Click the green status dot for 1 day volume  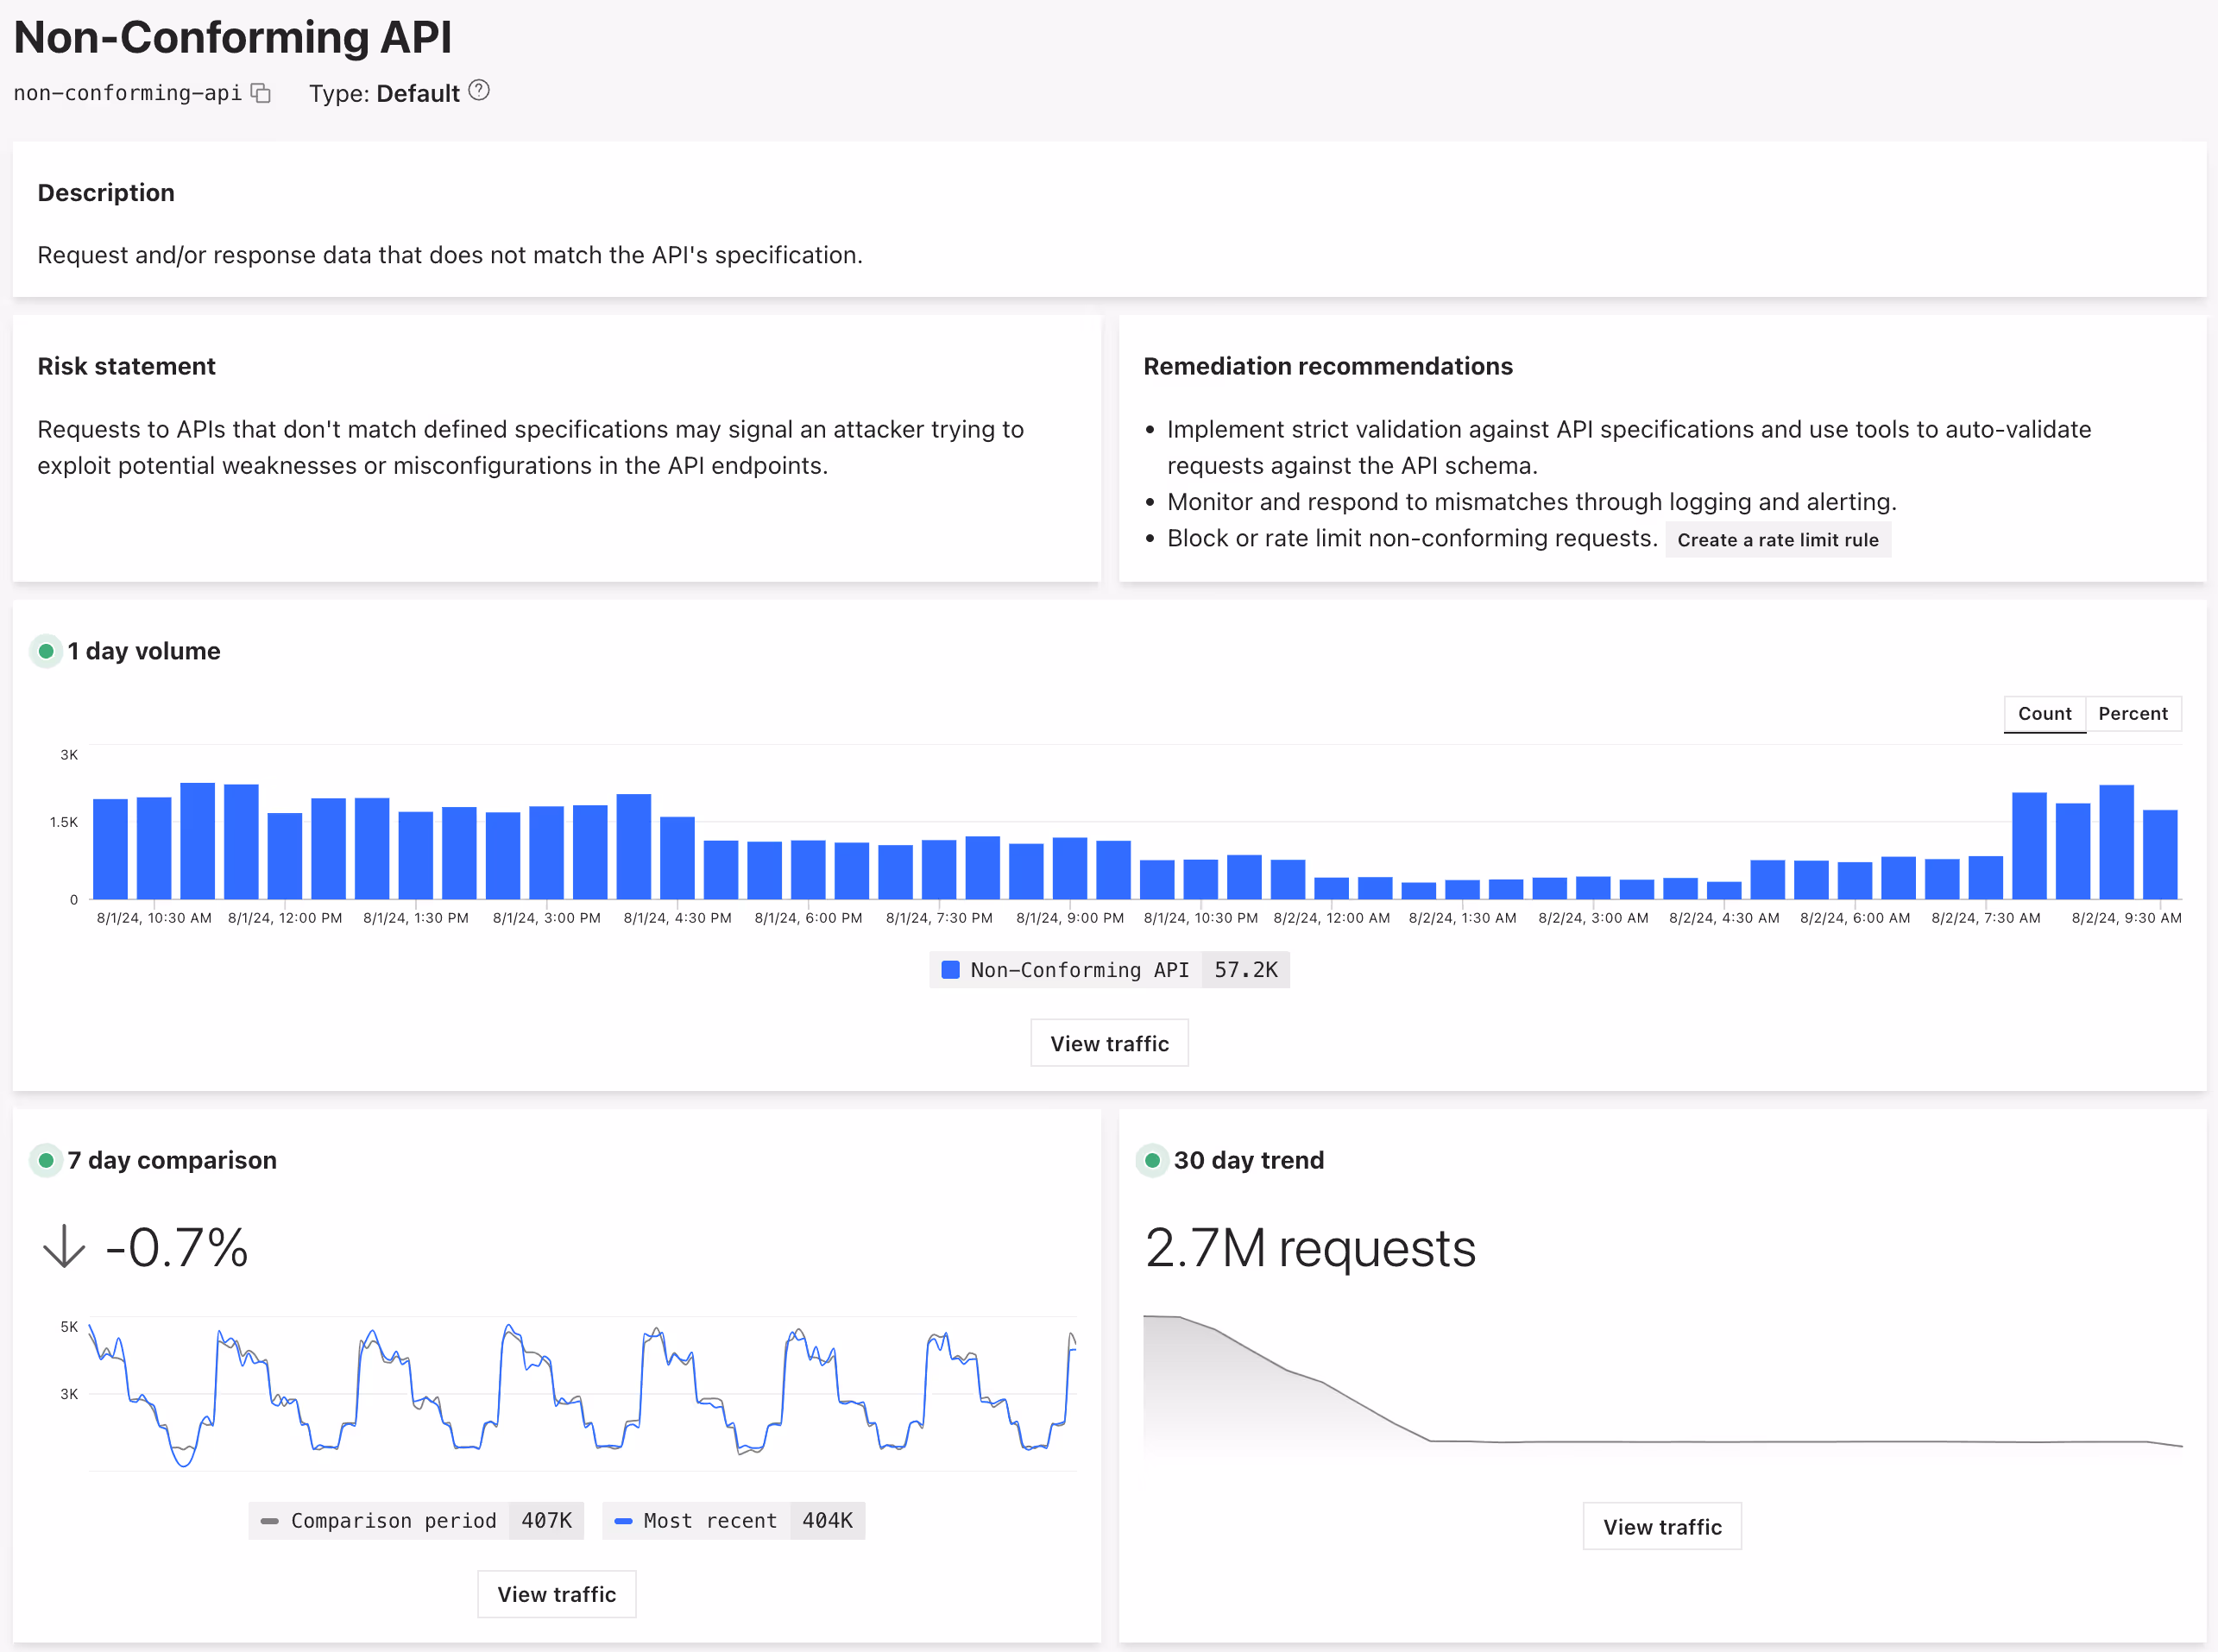point(46,651)
